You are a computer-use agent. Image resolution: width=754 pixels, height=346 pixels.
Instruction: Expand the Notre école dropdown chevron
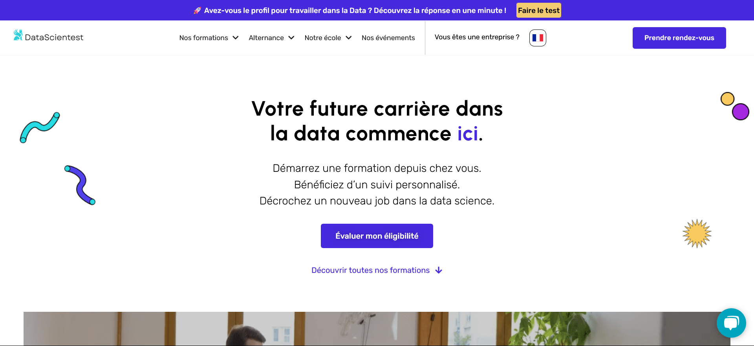(x=349, y=38)
